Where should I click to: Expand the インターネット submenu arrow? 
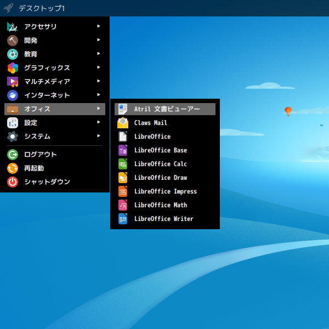99,95
